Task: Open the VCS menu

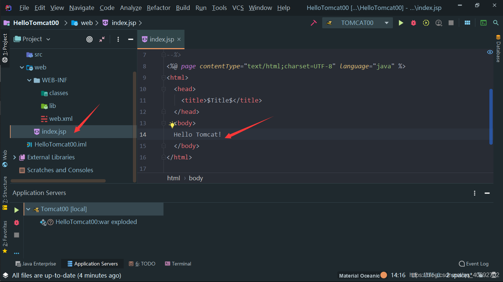Action: 238,8
